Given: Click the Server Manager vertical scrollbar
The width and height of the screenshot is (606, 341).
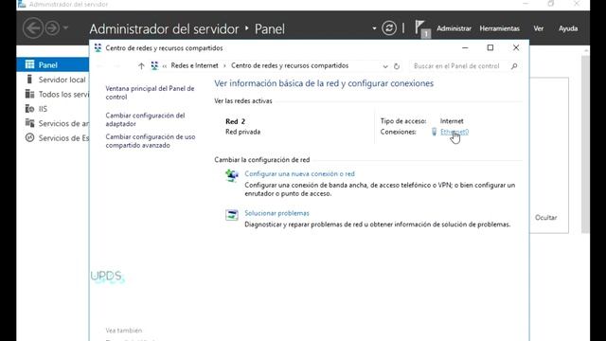Looking at the screenshot, I should click(585, 144).
